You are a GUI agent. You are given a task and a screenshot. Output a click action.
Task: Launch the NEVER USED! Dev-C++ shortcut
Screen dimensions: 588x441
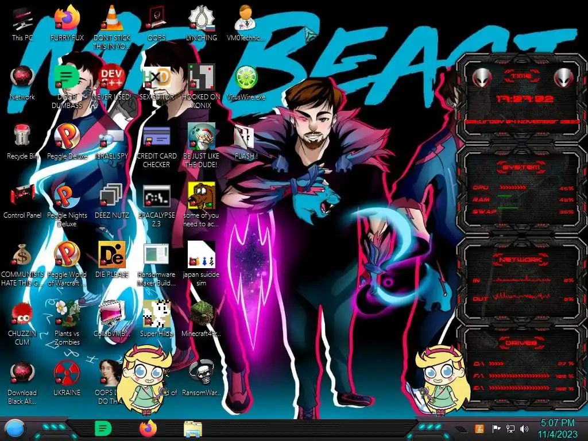pyautogui.click(x=112, y=83)
